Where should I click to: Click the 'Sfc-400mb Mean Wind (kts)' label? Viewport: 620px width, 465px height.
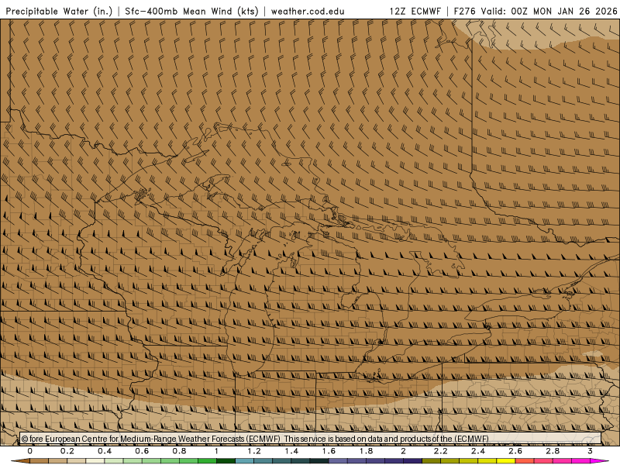tap(191, 11)
